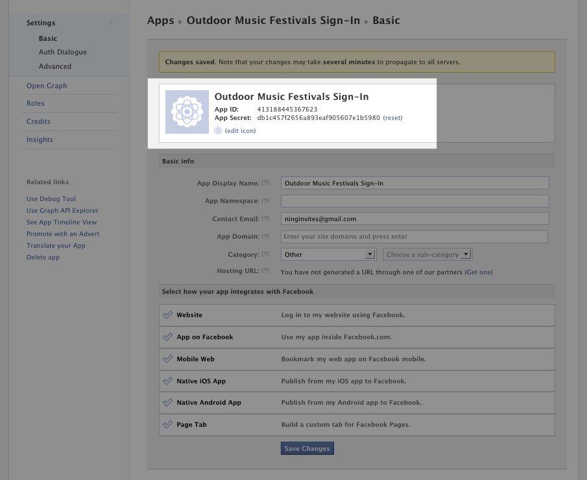The width and height of the screenshot is (587, 480).
Task: Expand the Page Tab integration row
Action: click(357, 425)
